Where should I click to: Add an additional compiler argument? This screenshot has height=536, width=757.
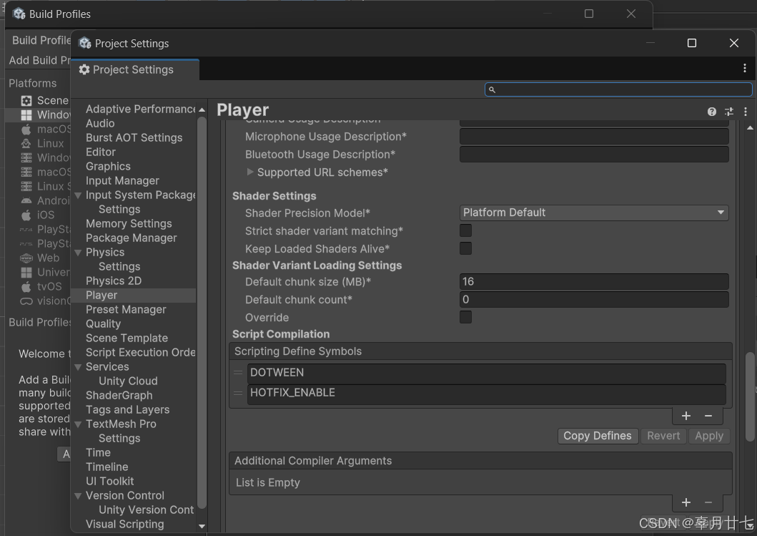click(x=686, y=502)
